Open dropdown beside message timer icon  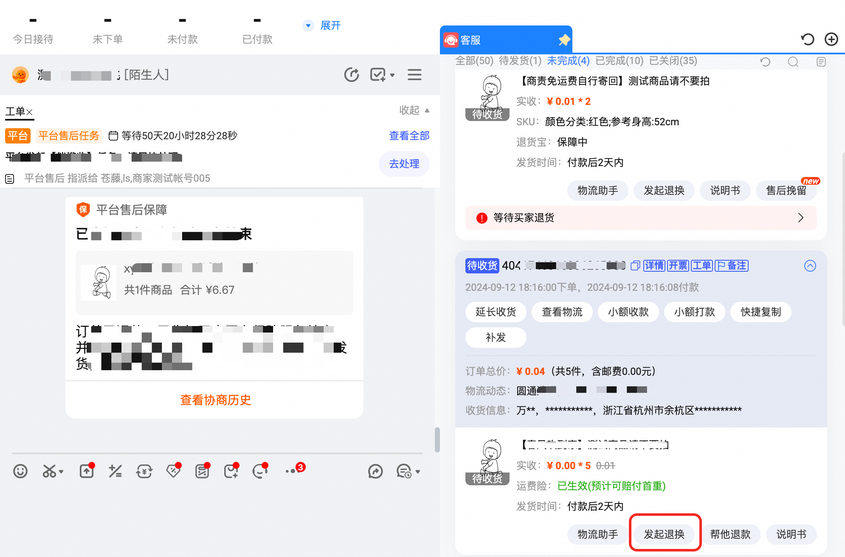tap(418, 472)
